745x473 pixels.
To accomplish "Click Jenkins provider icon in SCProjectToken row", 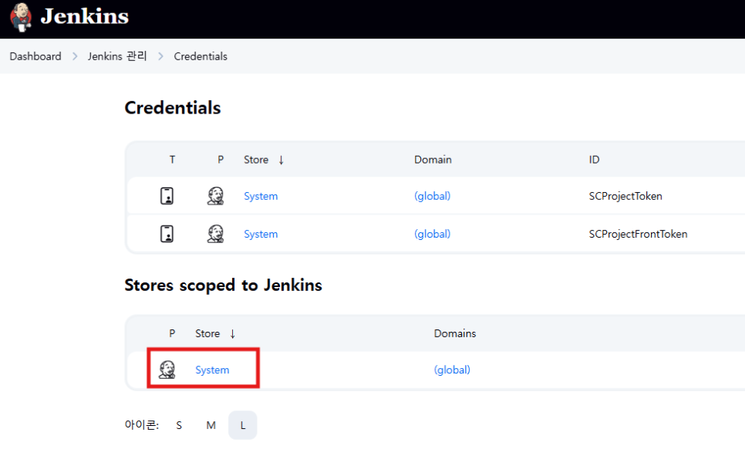I will (x=215, y=196).
